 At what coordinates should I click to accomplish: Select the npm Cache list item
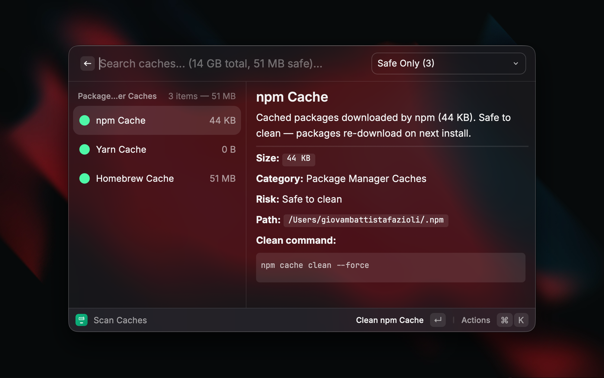(157, 120)
